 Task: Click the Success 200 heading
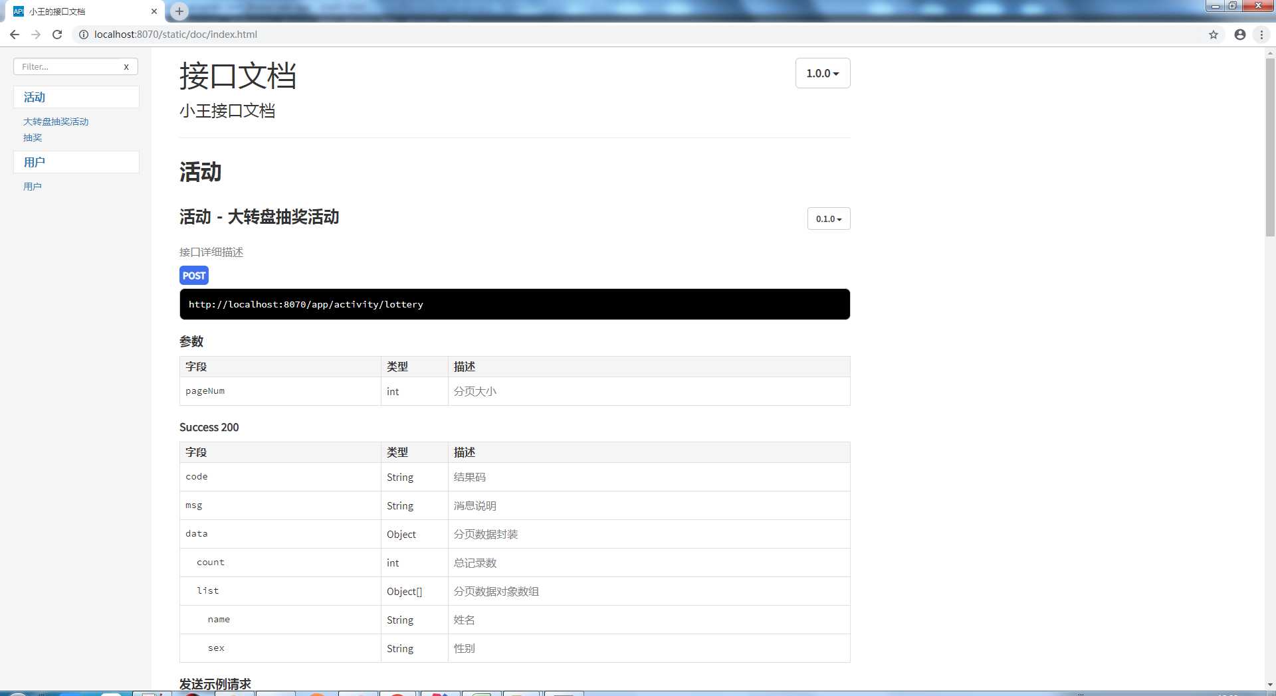click(209, 427)
